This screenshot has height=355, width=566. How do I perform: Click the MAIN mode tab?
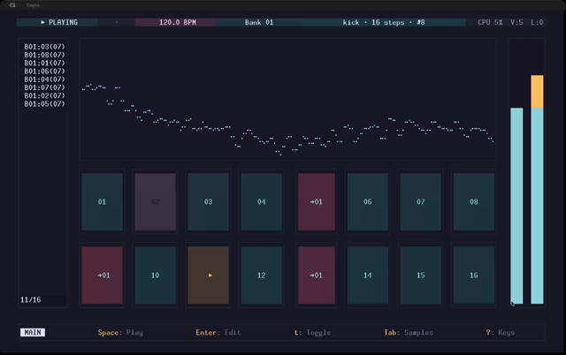[x=33, y=332]
